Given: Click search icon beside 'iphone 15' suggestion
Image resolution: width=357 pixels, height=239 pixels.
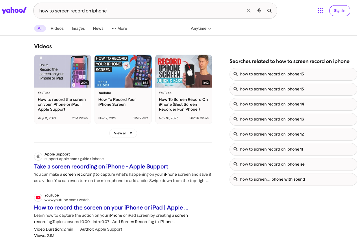Looking at the screenshot, I should (x=236, y=74).
